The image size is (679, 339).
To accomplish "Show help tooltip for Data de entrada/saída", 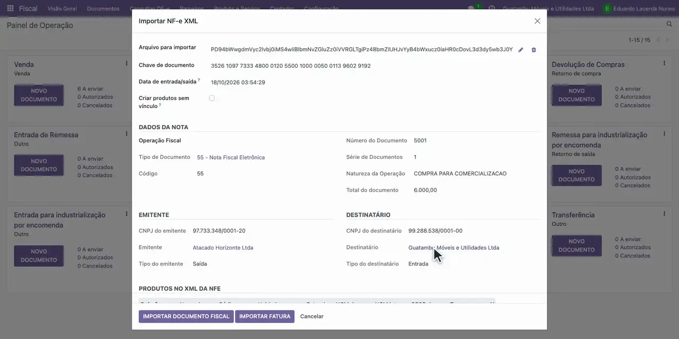I will (x=199, y=81).
